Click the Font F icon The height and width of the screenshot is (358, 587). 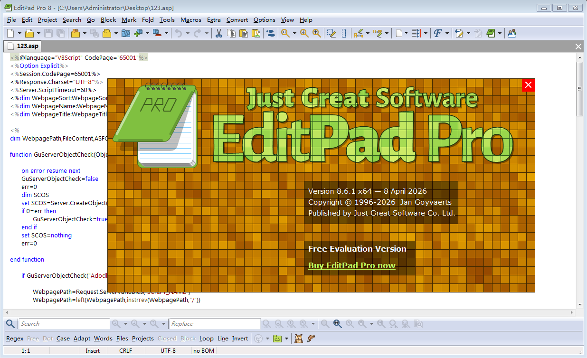tap(438, 33)
